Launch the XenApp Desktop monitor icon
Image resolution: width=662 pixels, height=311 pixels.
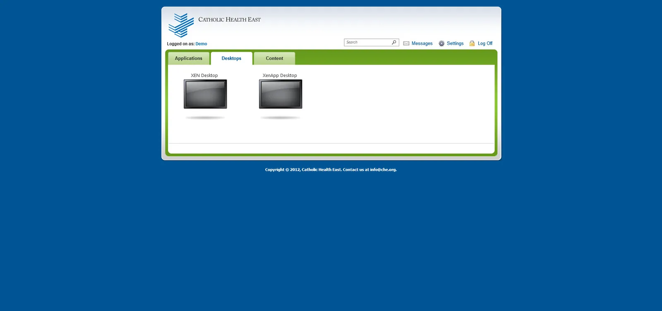(x=281, y=94)
